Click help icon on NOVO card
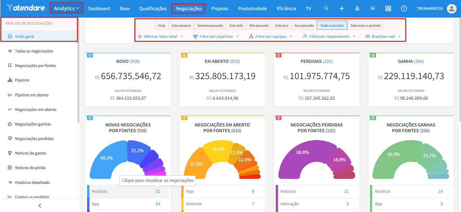 tap(90, 55)
